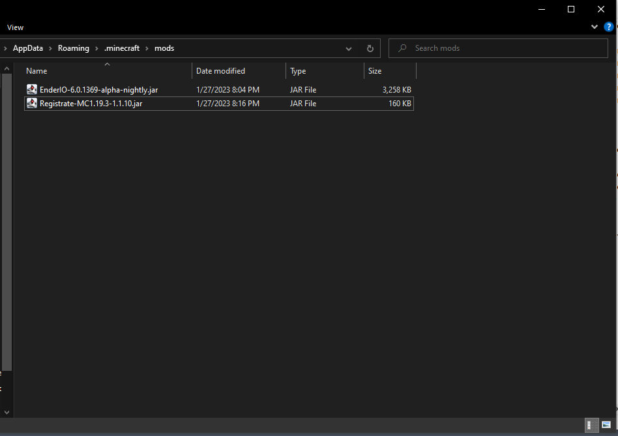Viewport: 618px width, 436px height.
Task: Sort by the Size column
Action: [x=390, y=71]
